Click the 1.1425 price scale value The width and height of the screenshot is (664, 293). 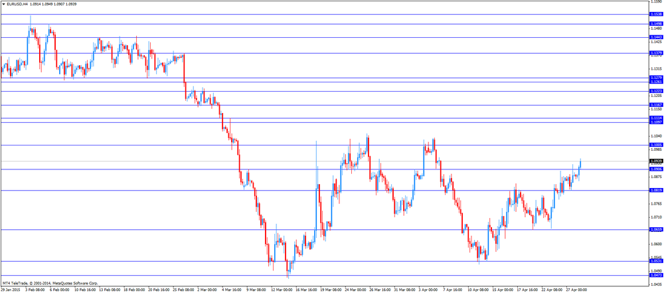pyautogui.click(x=656, y=42)
